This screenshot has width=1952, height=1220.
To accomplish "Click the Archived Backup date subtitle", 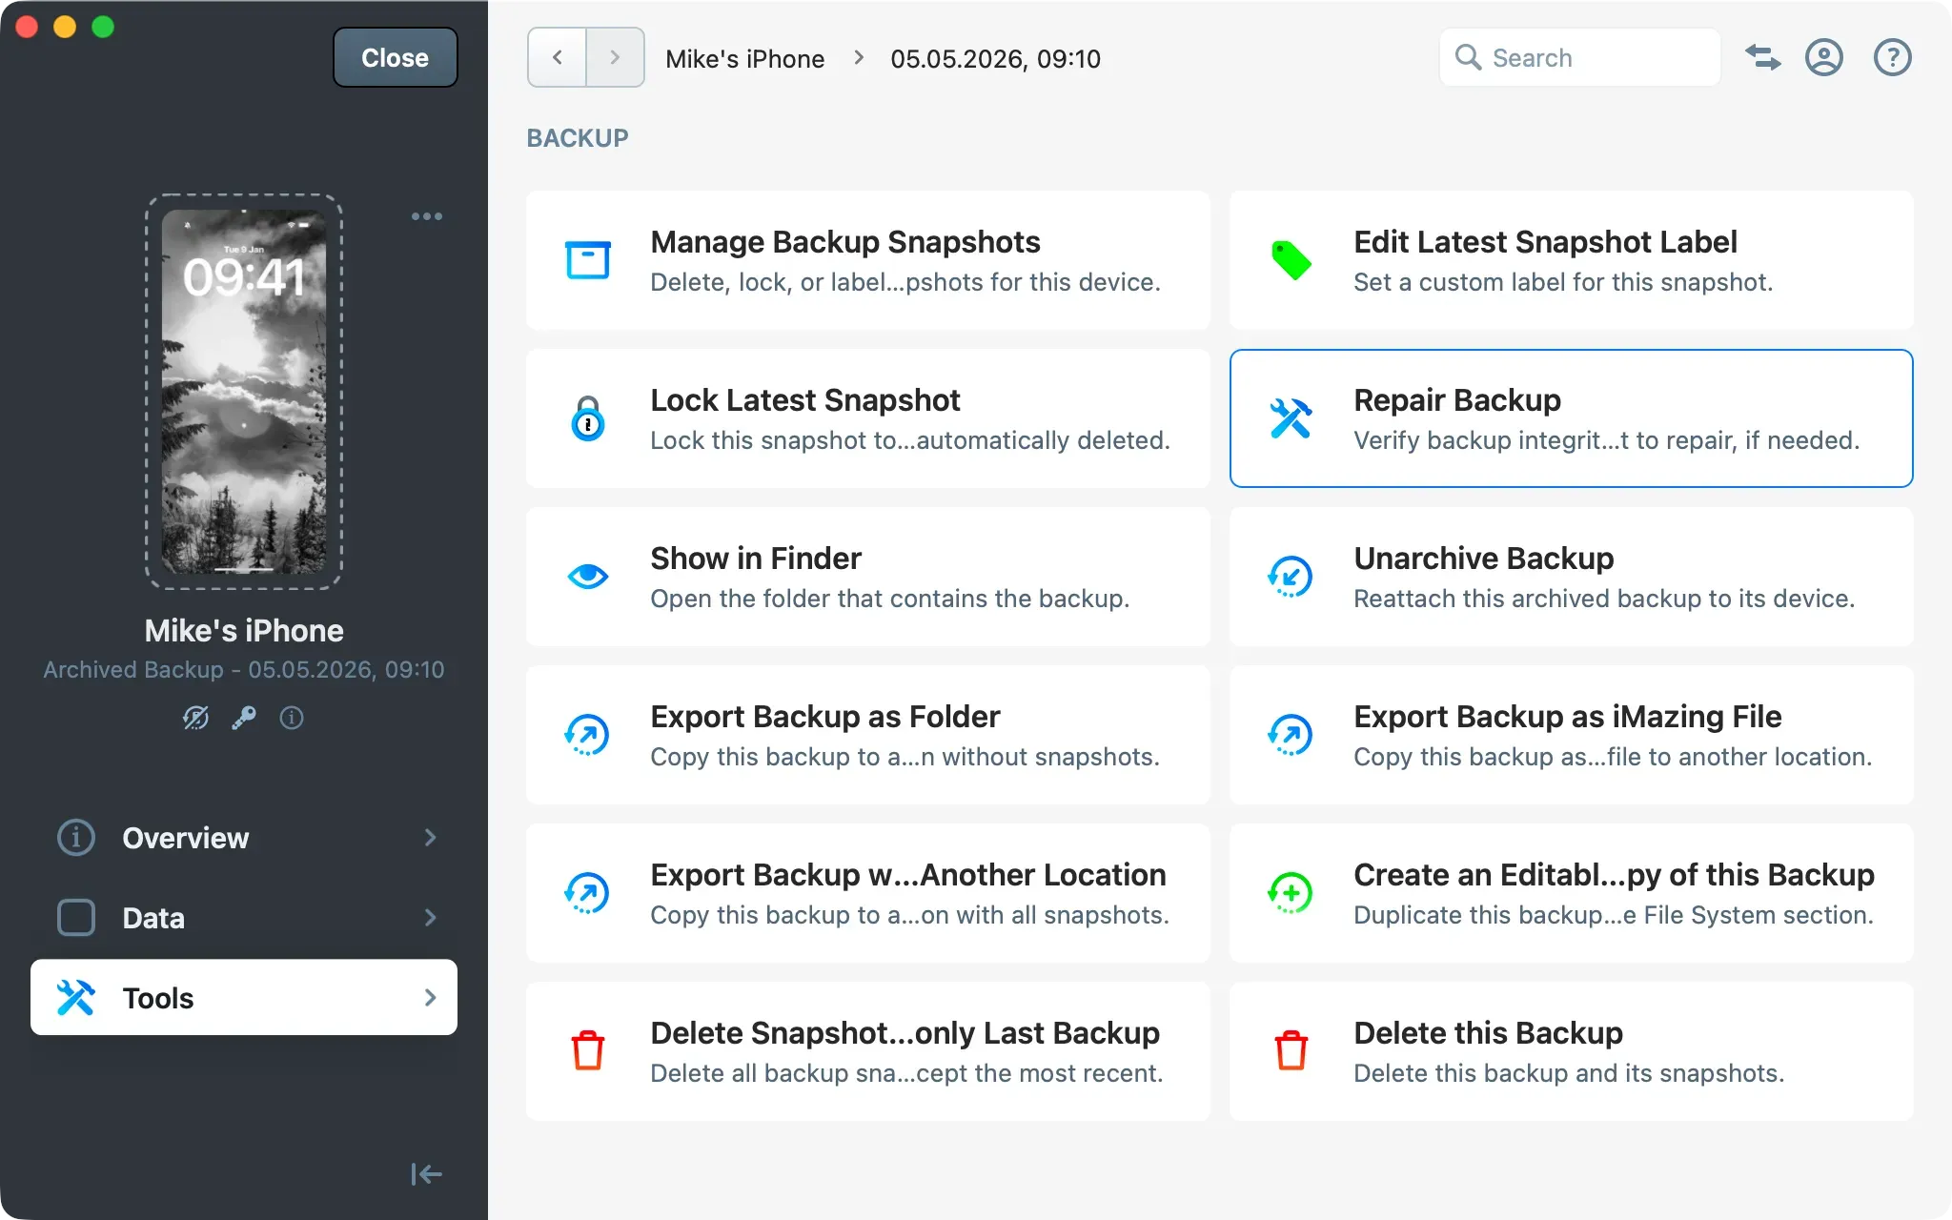I will coord(244,670).
